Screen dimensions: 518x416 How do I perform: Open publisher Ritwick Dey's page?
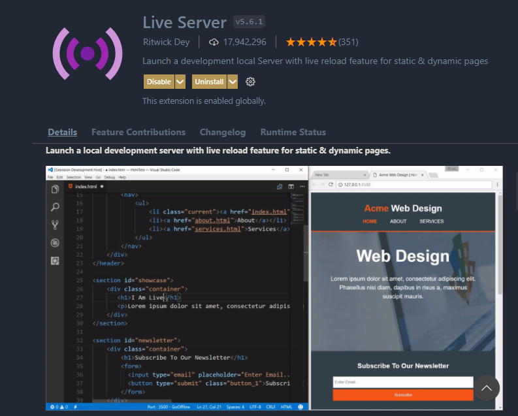coord(166,42)
